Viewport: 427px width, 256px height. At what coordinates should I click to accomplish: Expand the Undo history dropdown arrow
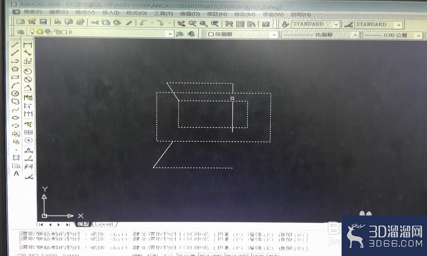pyautogui.click(x=152, y=23)
